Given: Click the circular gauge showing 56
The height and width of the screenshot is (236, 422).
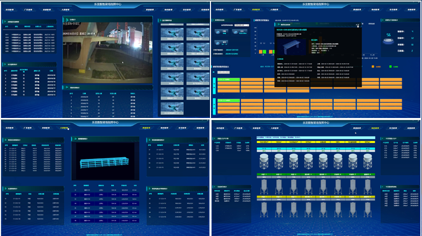Looking at the screenshot, I should [388, 40].
